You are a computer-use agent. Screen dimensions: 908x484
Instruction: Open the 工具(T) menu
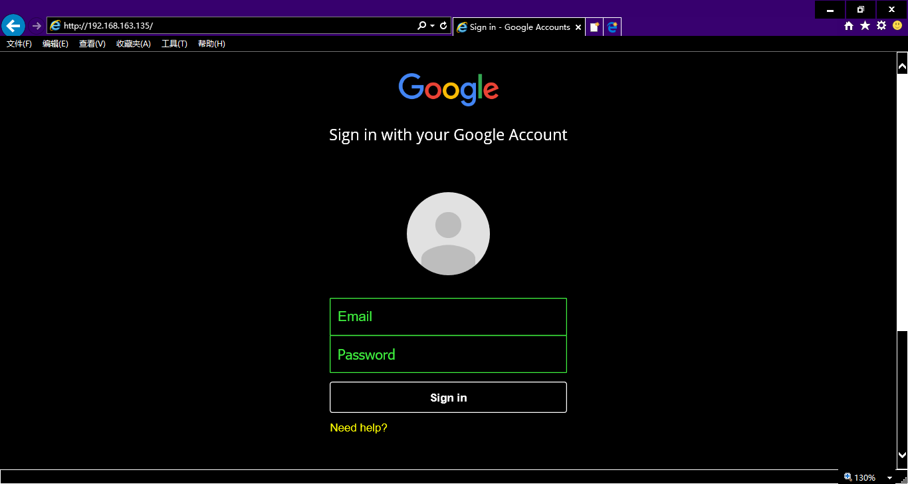click(174, 44)
